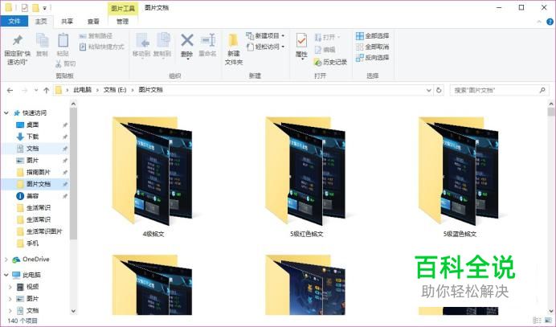Click the properties icon in title bar toolbar
This screenshot has width=556, height=327.
coord(24,7)
